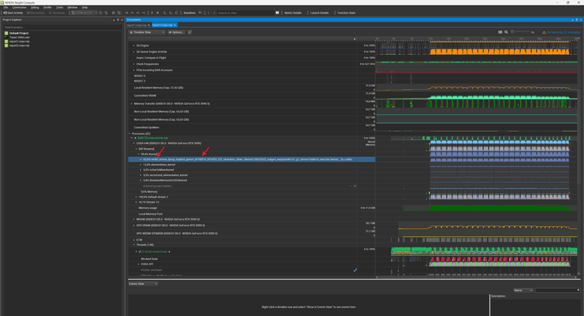Open Metric Details panel
Screen dimensions: 584x316
pyautogui.click(x=293, y=12)
